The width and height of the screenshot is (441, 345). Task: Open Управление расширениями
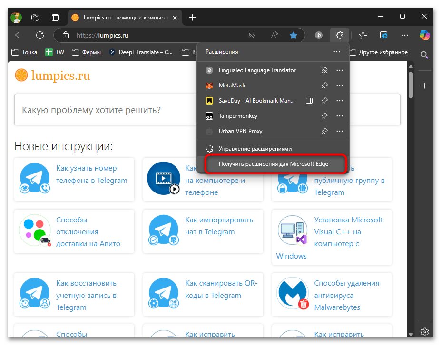pyautogui.click(x=273, y=149)
